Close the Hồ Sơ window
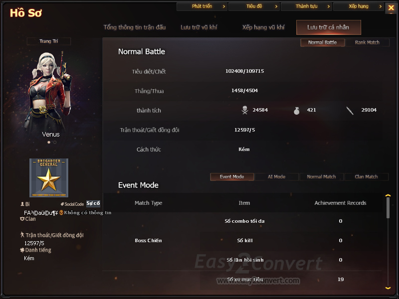 [x=391, y=7]
